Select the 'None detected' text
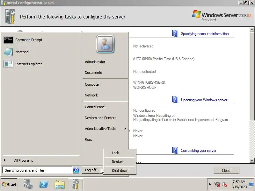 point(144,72)
